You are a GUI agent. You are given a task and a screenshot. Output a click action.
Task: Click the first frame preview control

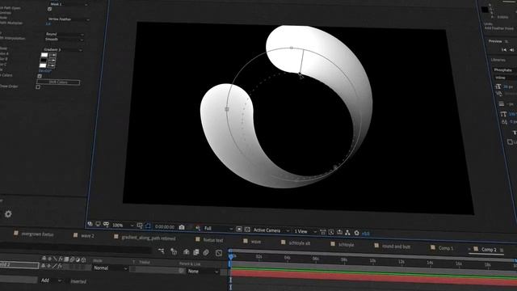[504, 50]
